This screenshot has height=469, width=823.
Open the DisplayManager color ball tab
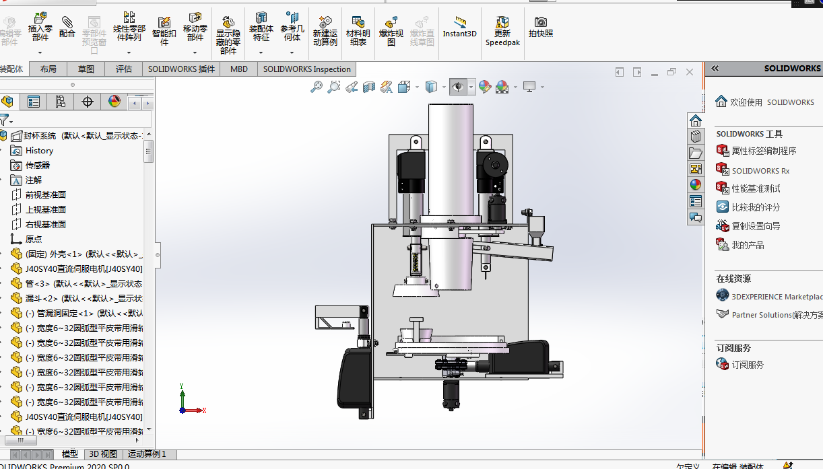point(114,102)
